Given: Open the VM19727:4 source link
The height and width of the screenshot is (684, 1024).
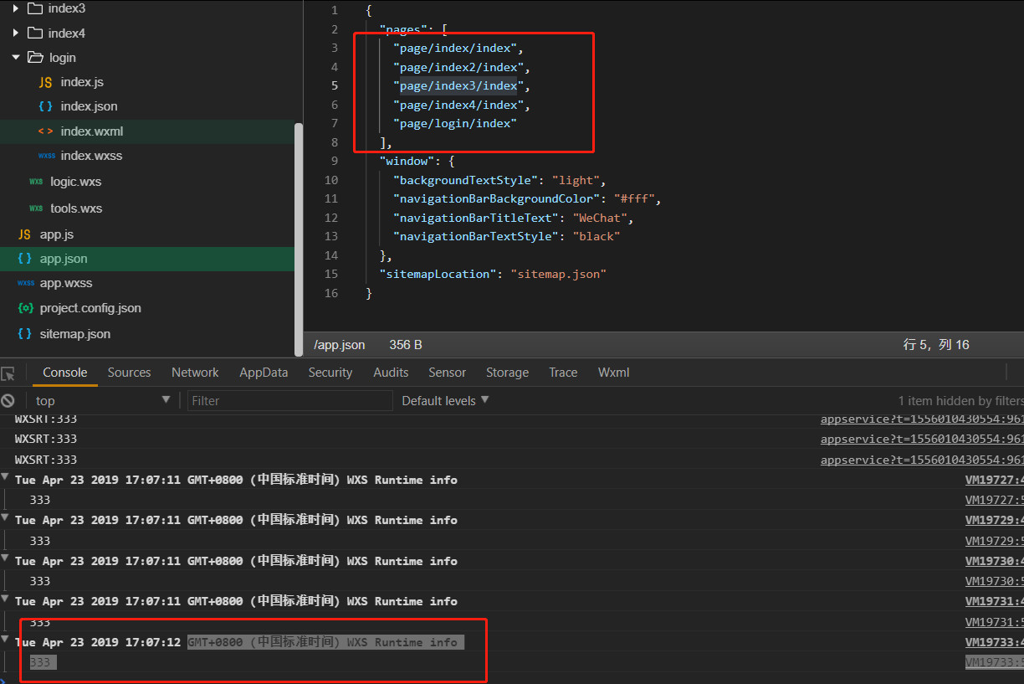Looking at the screenshot, I should (994, 480).
